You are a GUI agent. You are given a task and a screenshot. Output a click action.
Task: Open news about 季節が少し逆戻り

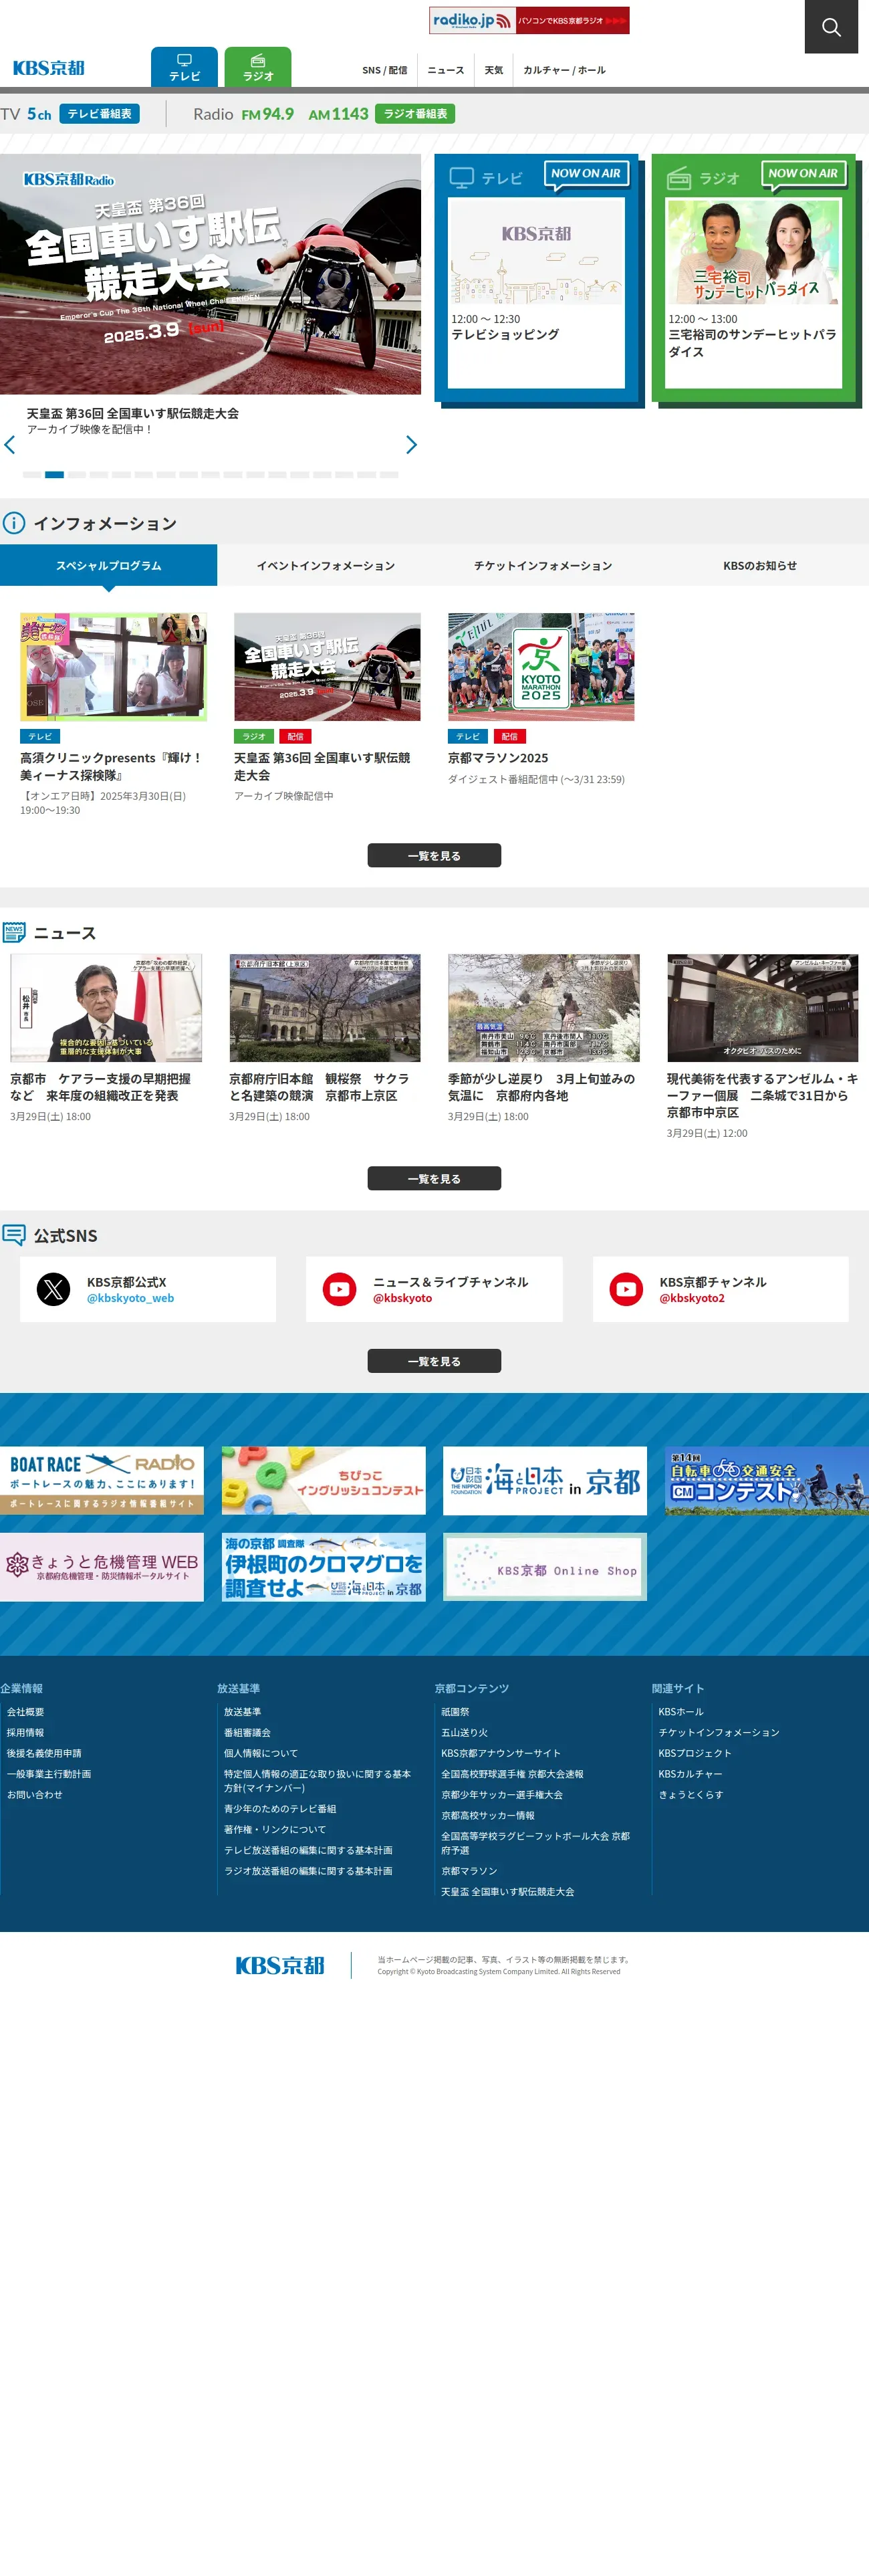pos(544,1038)
